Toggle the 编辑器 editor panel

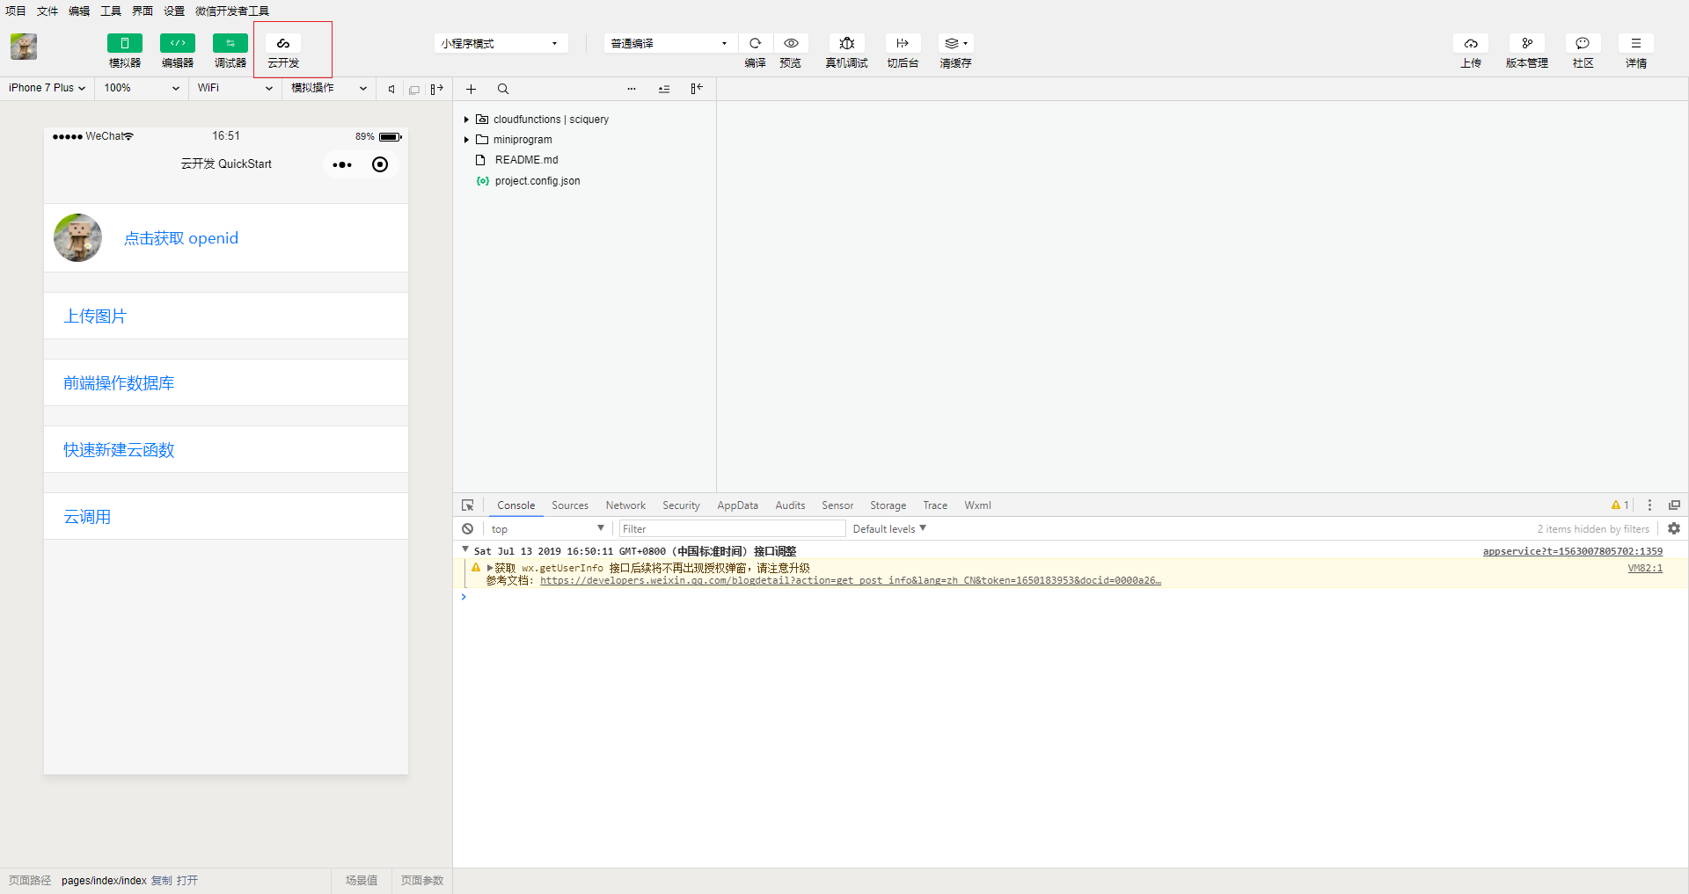point(178,44)
